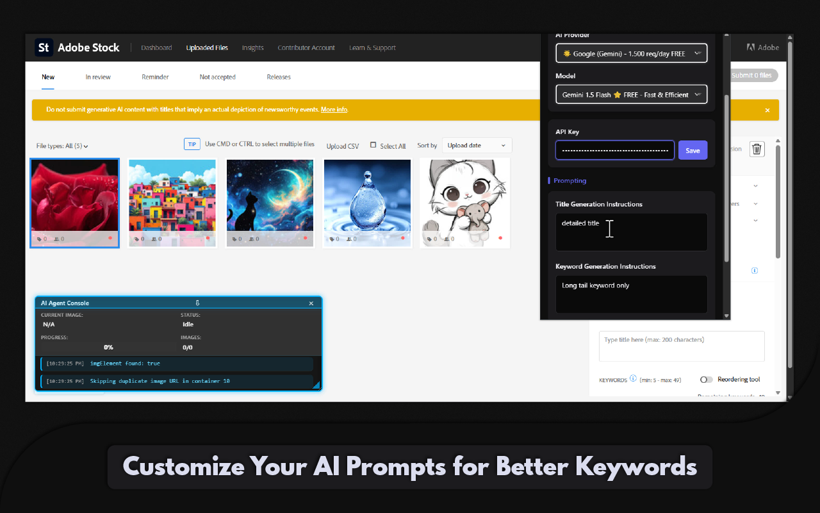Image resolution: width=820 pixels, height=513 pixels.
Task: Delete the selected file using the trash icon
Action: point(757,149)
